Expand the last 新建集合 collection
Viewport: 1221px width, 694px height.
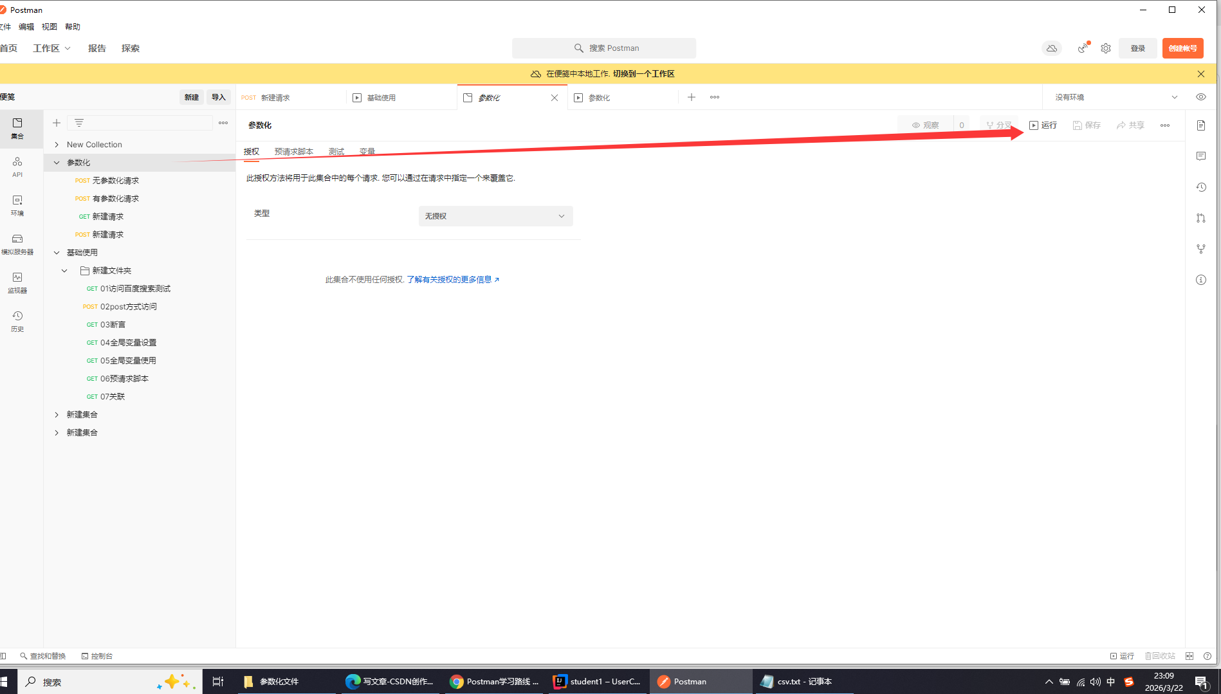(57, 433)
